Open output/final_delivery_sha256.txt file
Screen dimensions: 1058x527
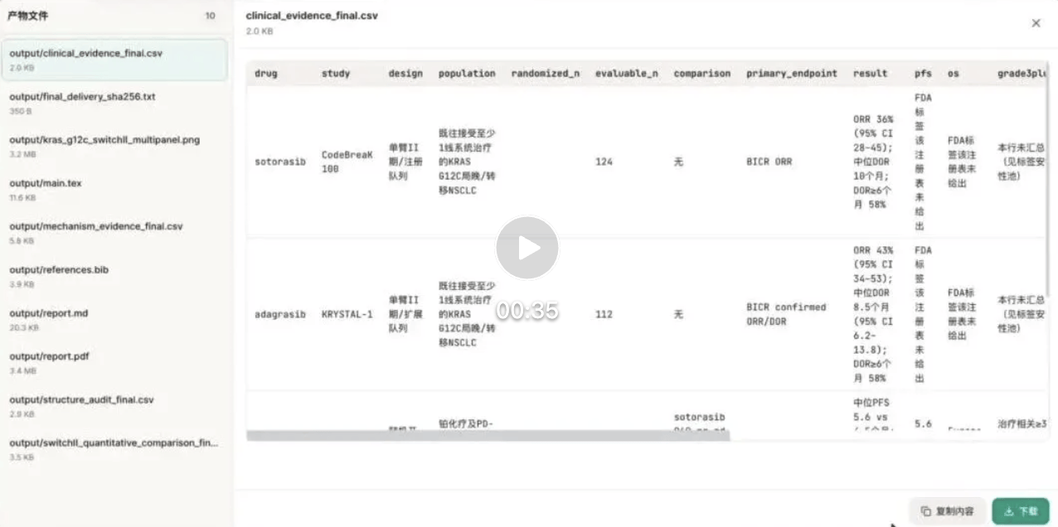click(114, 103)
